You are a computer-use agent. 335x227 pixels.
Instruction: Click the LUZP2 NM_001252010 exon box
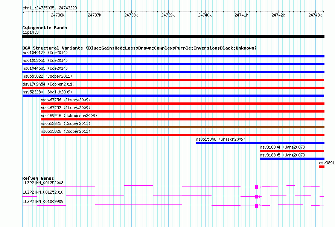click(257, 197)
